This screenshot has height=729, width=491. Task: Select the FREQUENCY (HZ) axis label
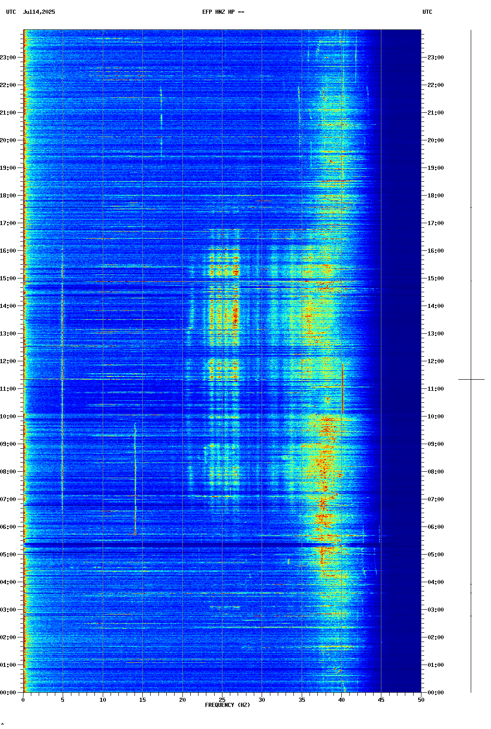tap(228, 705)
